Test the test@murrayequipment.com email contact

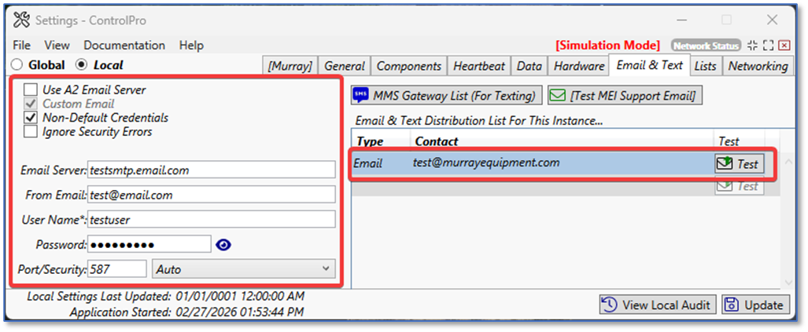(x=739, y=163)
